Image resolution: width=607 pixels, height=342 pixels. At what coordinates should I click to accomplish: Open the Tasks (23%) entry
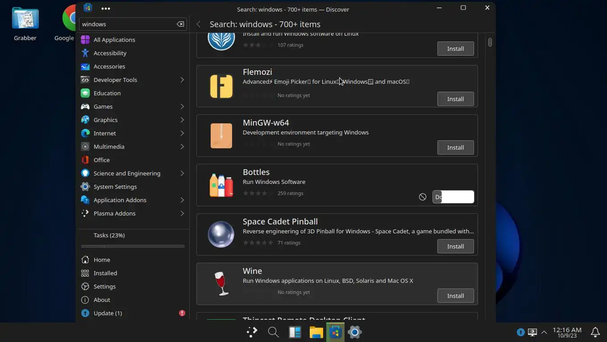coord(133,235)
